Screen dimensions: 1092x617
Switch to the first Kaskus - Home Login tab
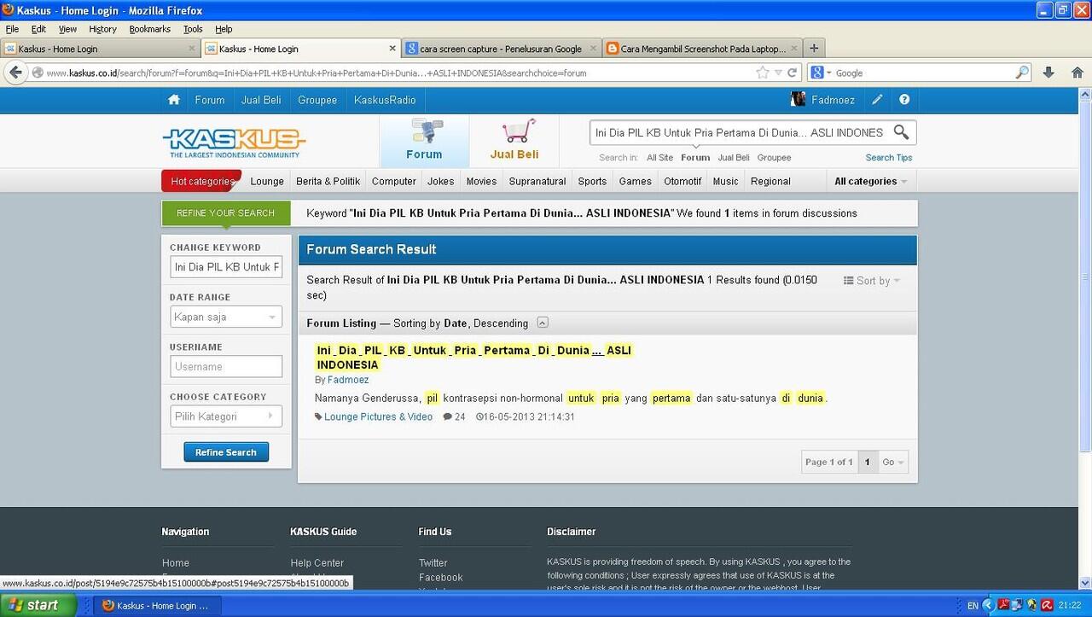(101, 49)
